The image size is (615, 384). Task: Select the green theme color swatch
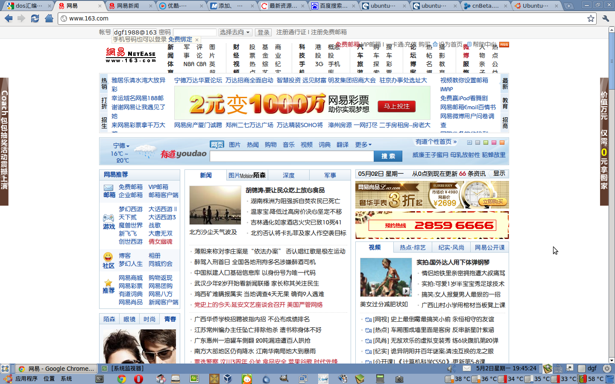[x=486, y=143]
